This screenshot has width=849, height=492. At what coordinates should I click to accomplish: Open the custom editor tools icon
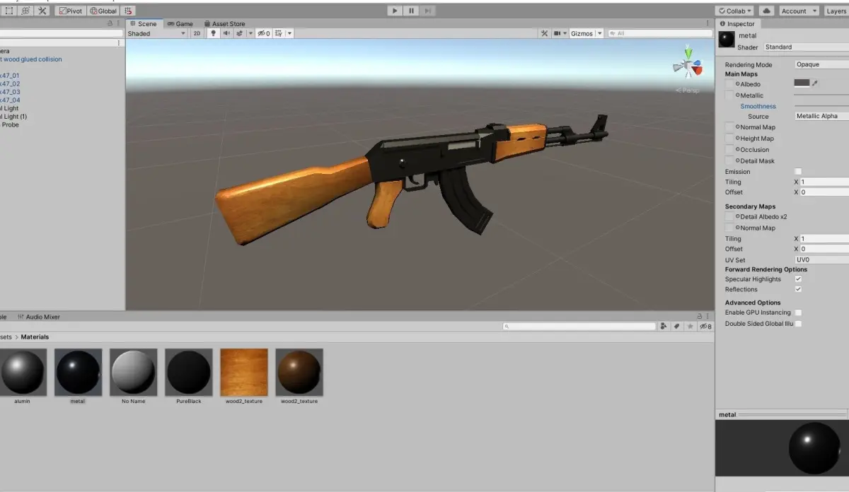point(42,11)
